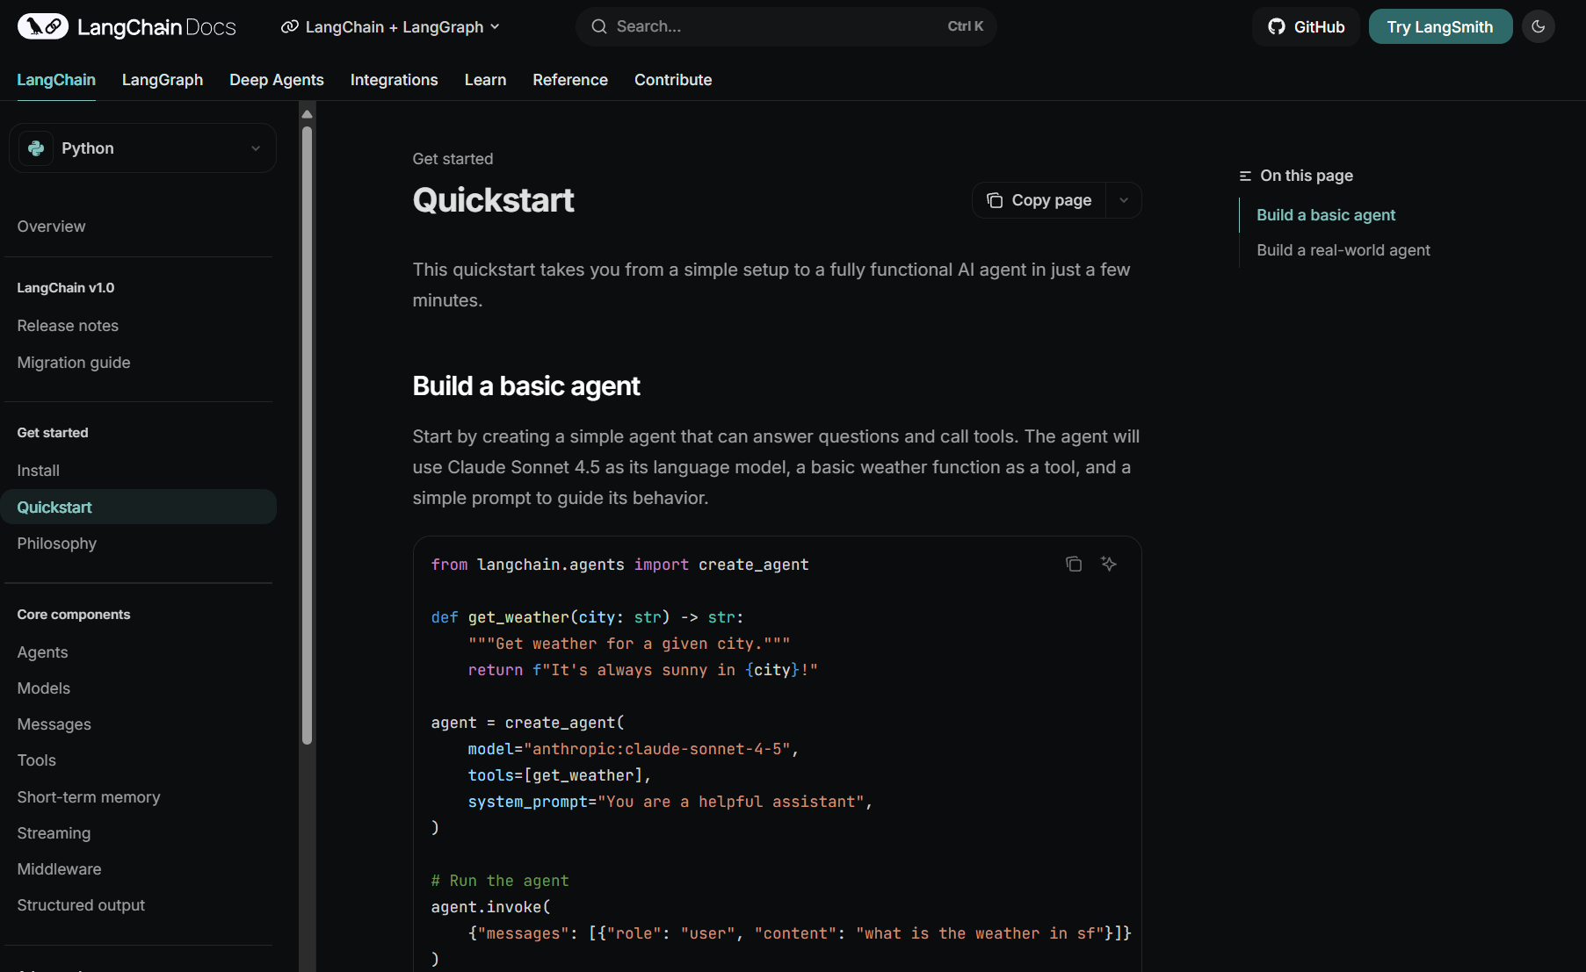Click the search magnifier icon

(x=599, y=26)
